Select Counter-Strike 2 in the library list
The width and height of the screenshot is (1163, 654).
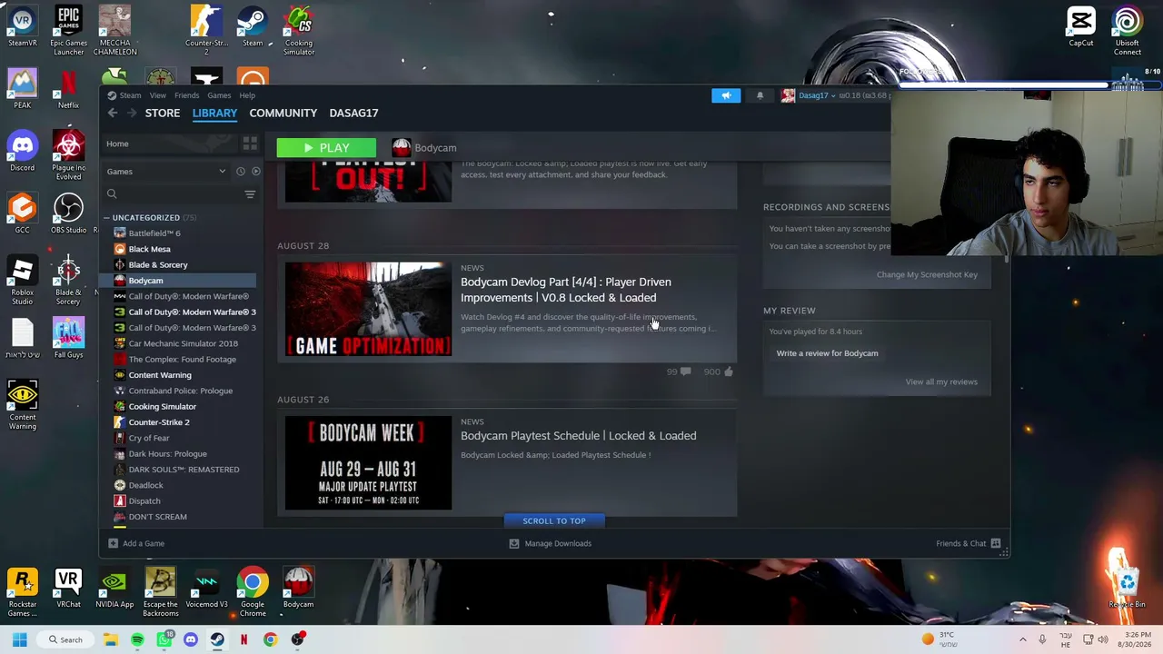pos(159,422)
